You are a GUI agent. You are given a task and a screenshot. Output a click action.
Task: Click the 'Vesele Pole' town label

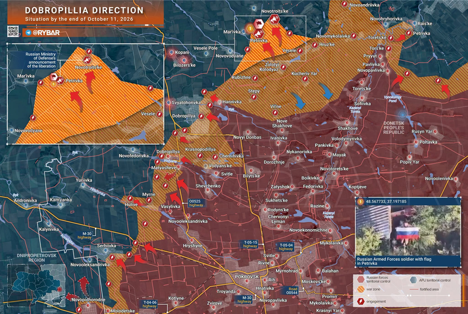(206, 48)
